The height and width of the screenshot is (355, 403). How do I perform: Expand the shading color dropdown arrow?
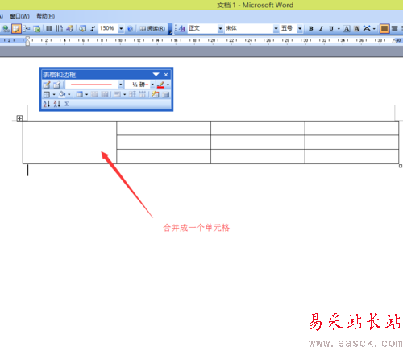69,94
